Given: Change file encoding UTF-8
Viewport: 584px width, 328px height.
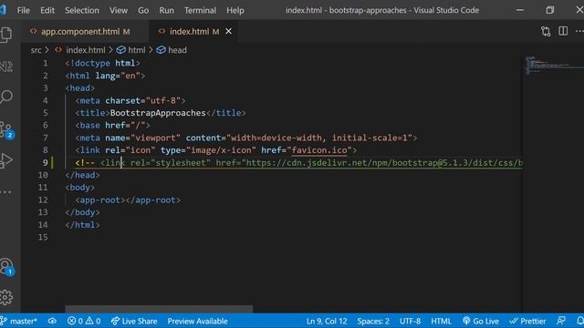Looking at the screenshot, I should click(410, 321).
